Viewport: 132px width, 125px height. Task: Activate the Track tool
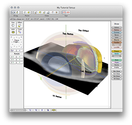pyautogui.click(x=20, y=31)
